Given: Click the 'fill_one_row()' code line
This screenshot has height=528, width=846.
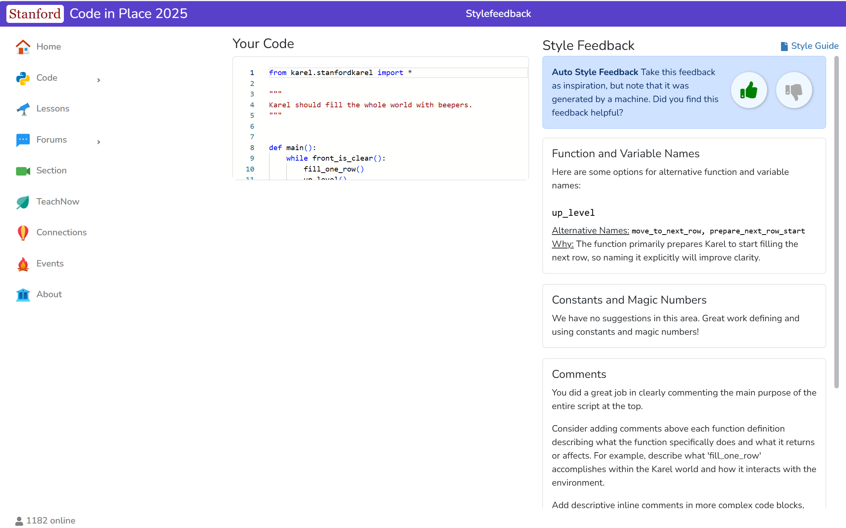Looking at the screenshot, I should (334, 169).
